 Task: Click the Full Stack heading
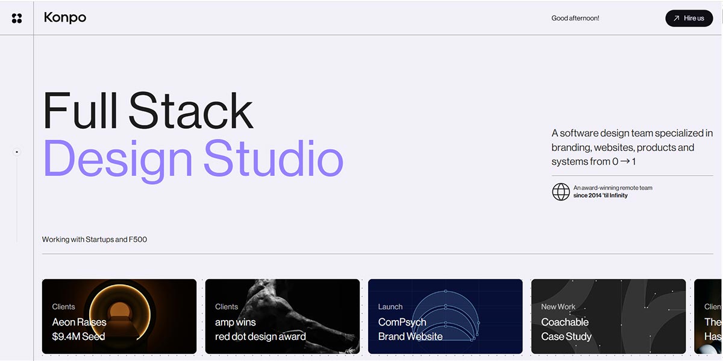(x=148, y=111)
